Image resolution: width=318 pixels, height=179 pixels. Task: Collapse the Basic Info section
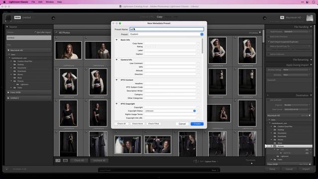[117, 40]
